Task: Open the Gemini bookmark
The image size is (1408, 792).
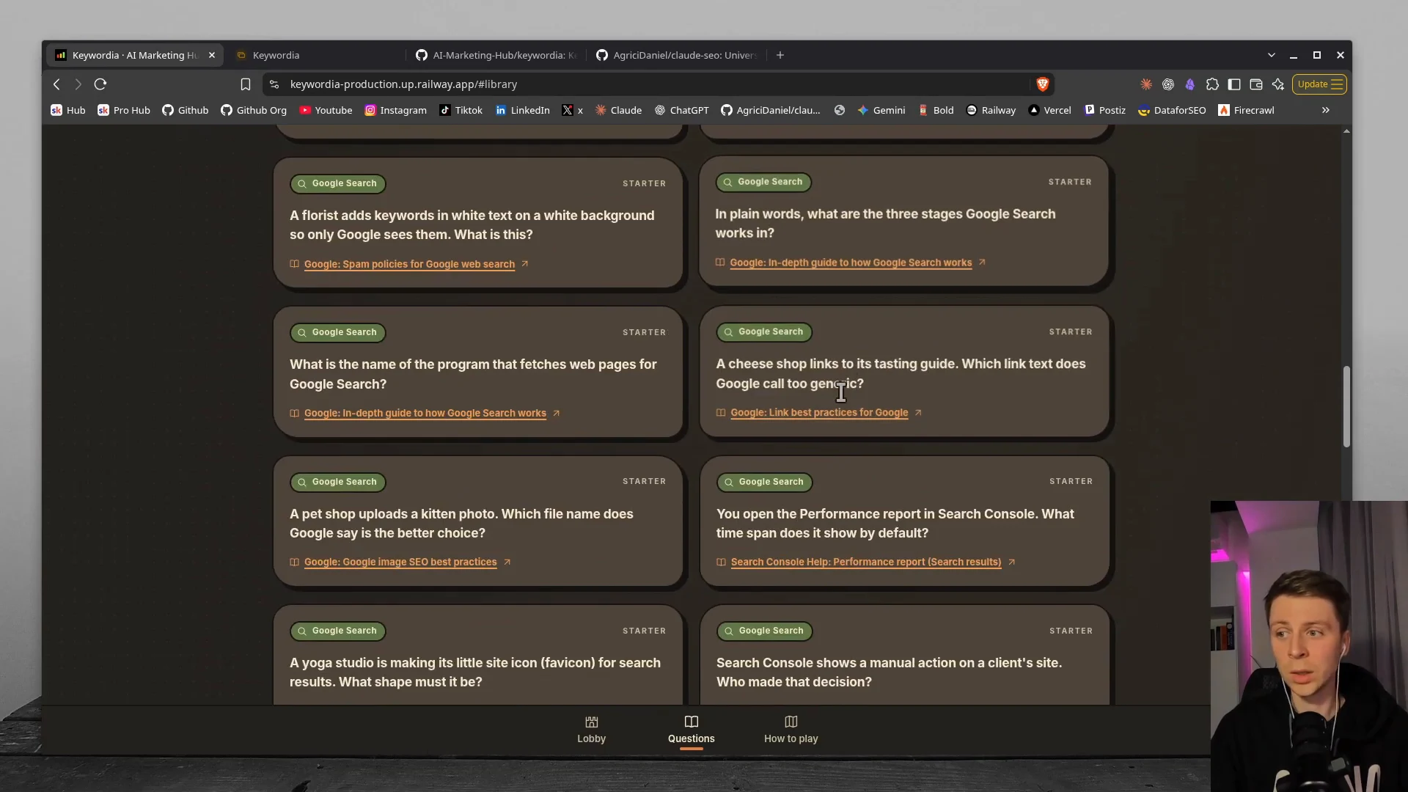Action: (x=881, y=110)
